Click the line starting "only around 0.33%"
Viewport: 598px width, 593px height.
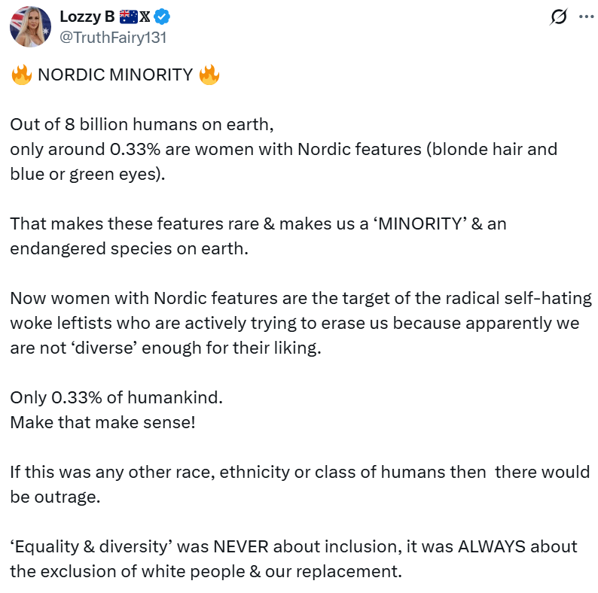pyautogui.click(x=283, y=149)
